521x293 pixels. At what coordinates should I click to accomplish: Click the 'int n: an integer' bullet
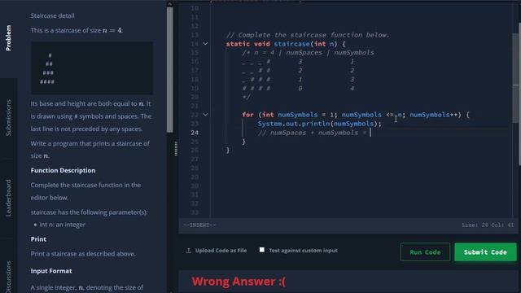click(62, 225)
